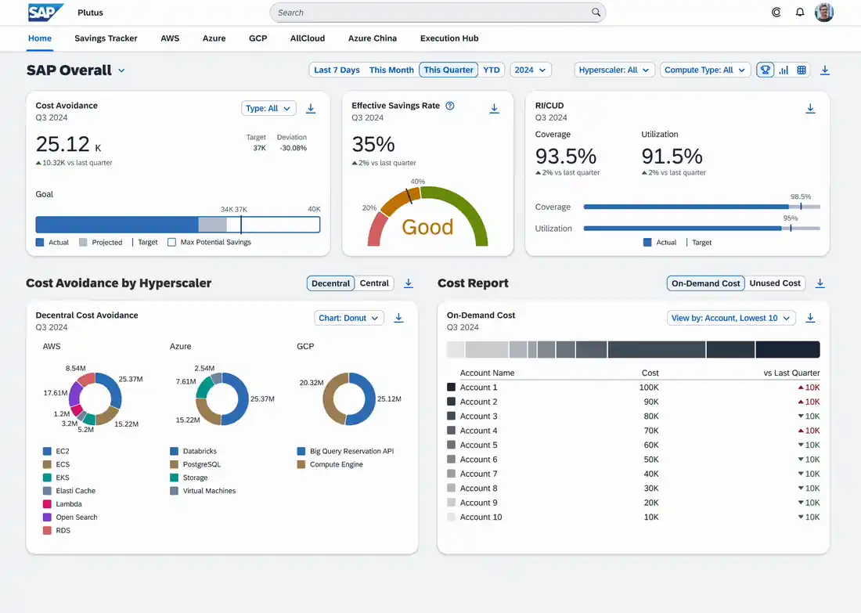Download the SAP Overall page data

coord(825,70)
